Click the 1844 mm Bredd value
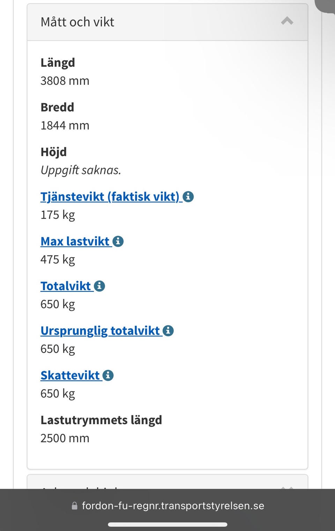Image resolution: width=335 pixels, height=531 pixels. pos(65,125)
